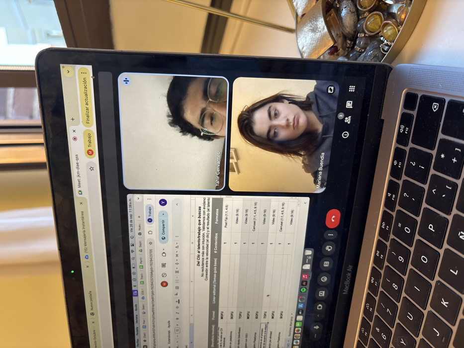
Task: Click the speaking indicator on Yahir's tile
Action: tap(126, 81)
